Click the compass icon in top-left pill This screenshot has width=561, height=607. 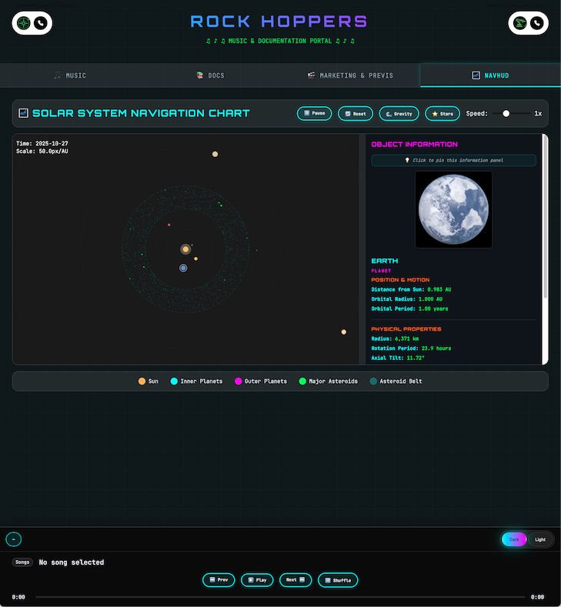point(25,23)
